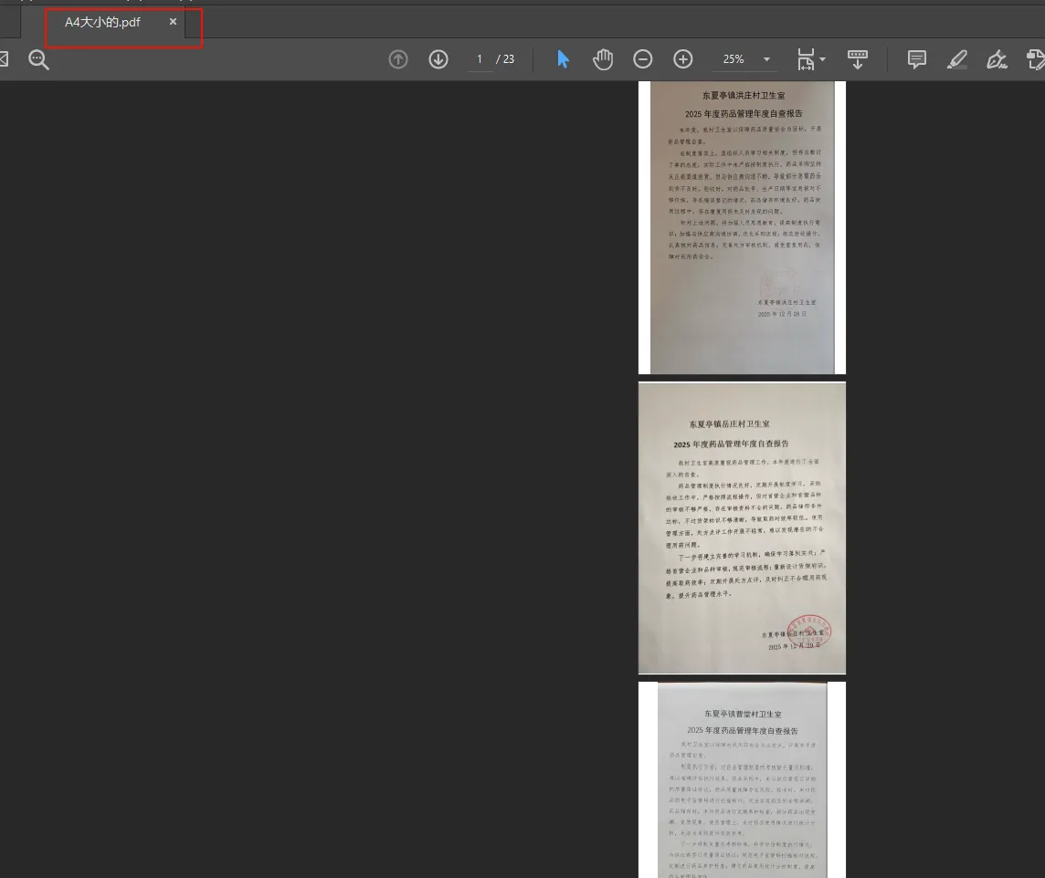1045x878 pixels.
Task: Open the sign document pen tool
Action: [x=997, y=60]
